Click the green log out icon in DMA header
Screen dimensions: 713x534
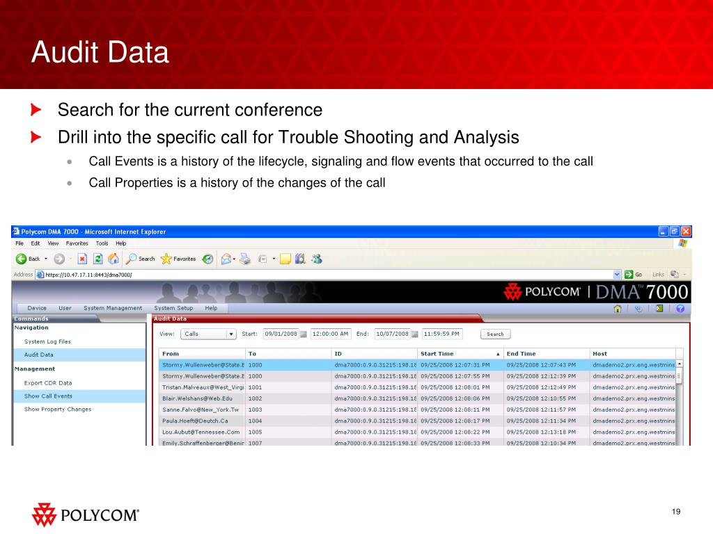point(659,308)
